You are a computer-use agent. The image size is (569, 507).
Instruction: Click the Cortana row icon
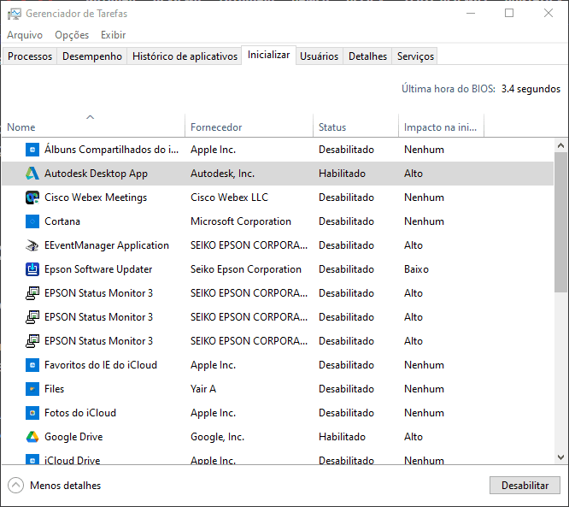tap(32, 221)
